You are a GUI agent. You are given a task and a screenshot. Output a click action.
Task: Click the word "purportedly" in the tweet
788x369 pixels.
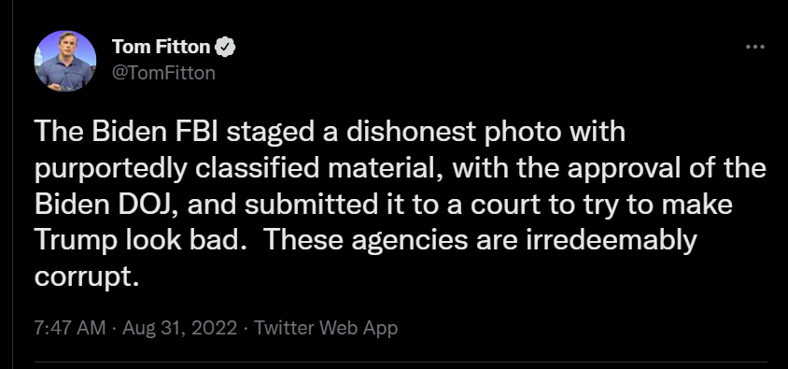coord(111,170)
